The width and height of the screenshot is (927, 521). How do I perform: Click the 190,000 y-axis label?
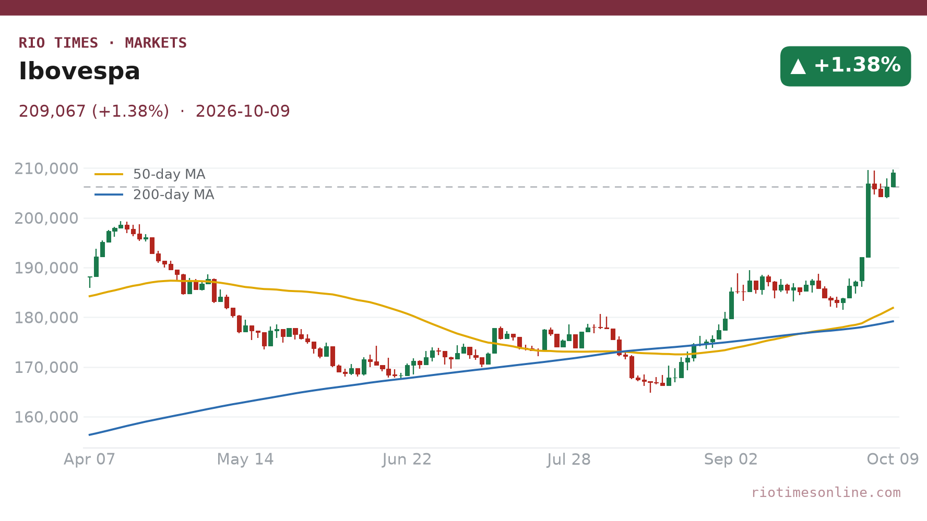(x=46, y=268)
